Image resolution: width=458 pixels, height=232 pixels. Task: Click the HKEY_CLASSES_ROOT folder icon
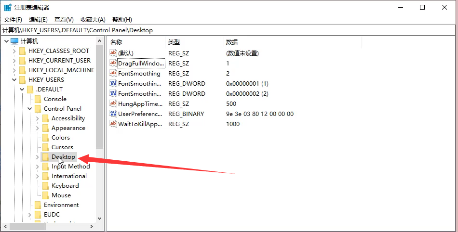[23, 51]
